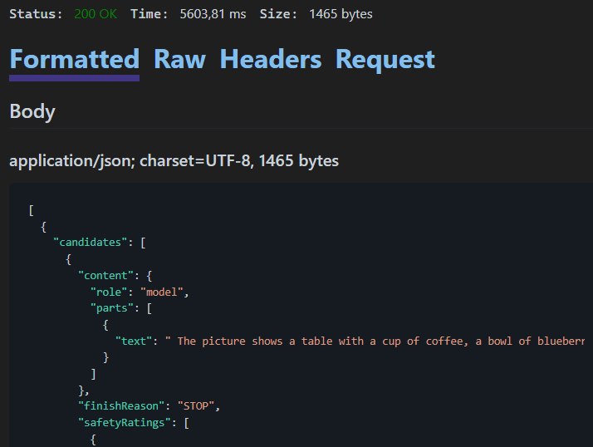This screenshot has height=447, width=593.
Task: Open the Headers tab
Action: coord(271,60)
